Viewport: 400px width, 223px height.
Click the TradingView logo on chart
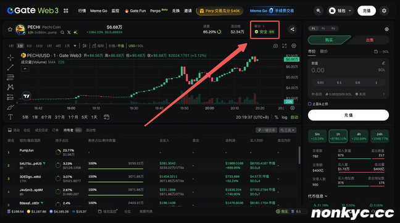point(27,96)
